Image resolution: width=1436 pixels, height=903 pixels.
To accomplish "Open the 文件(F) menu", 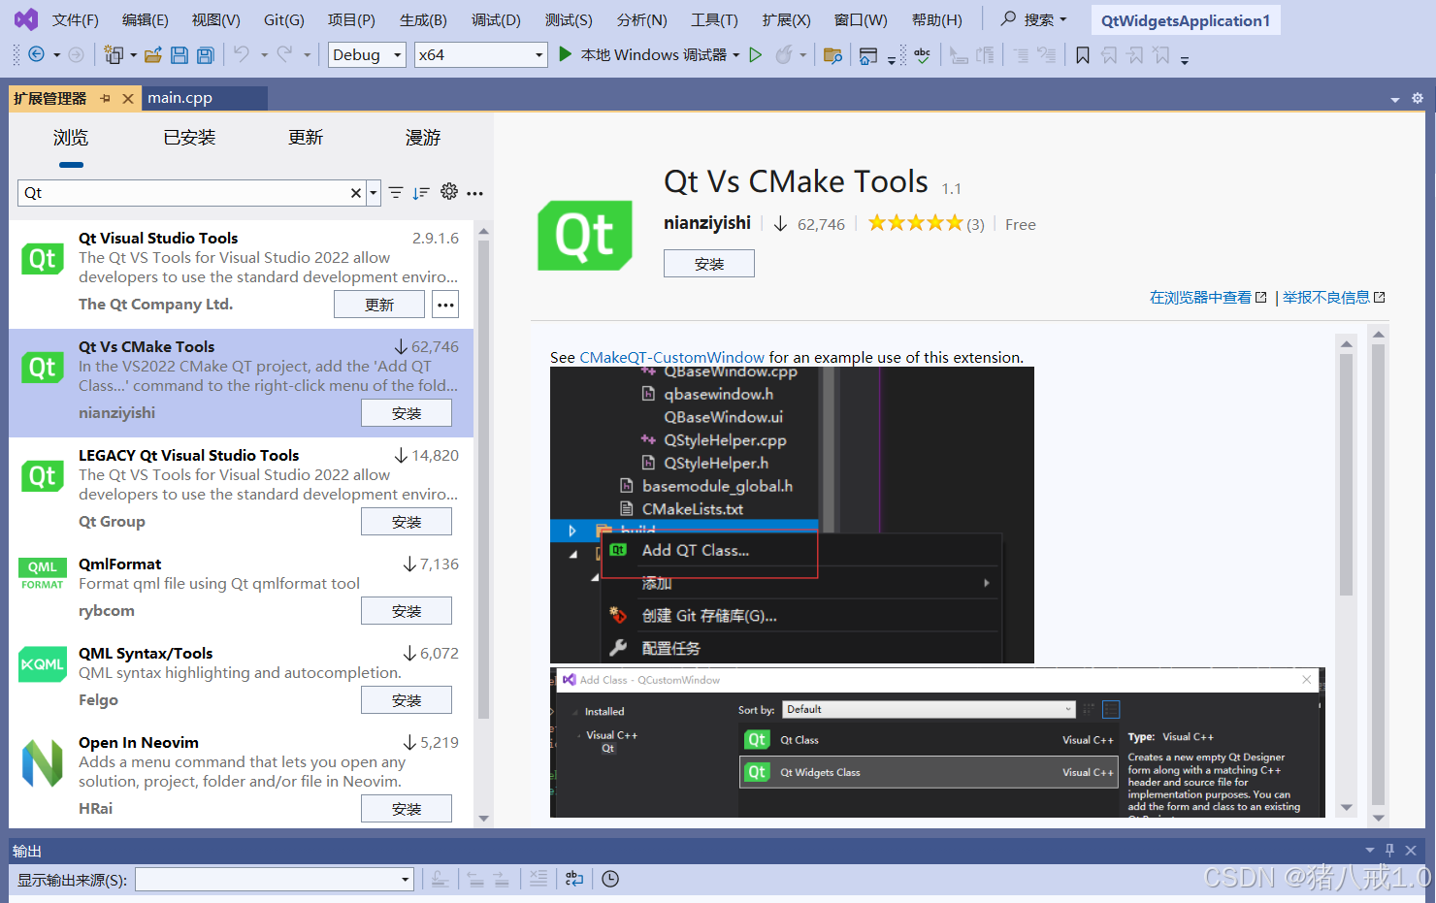I will point(76,20).
